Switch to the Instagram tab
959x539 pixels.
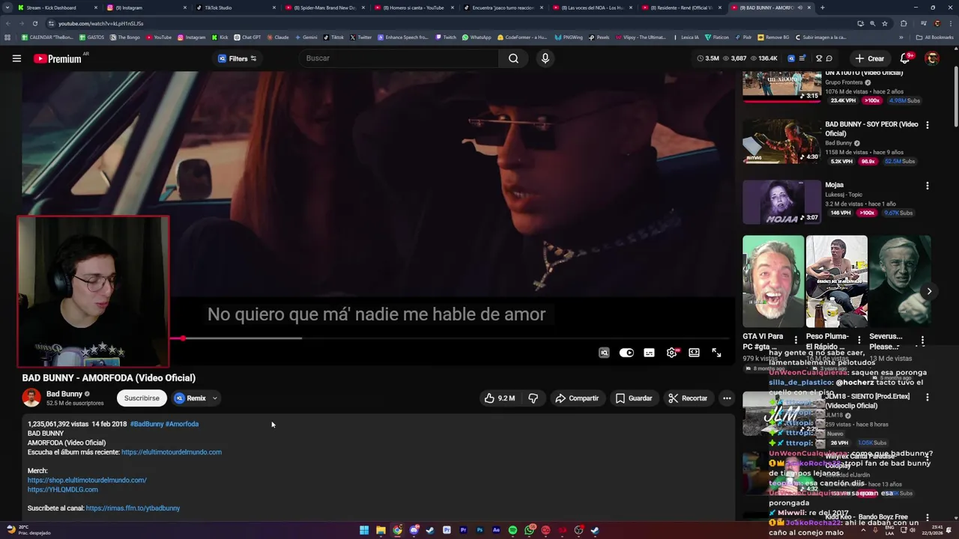147,7
